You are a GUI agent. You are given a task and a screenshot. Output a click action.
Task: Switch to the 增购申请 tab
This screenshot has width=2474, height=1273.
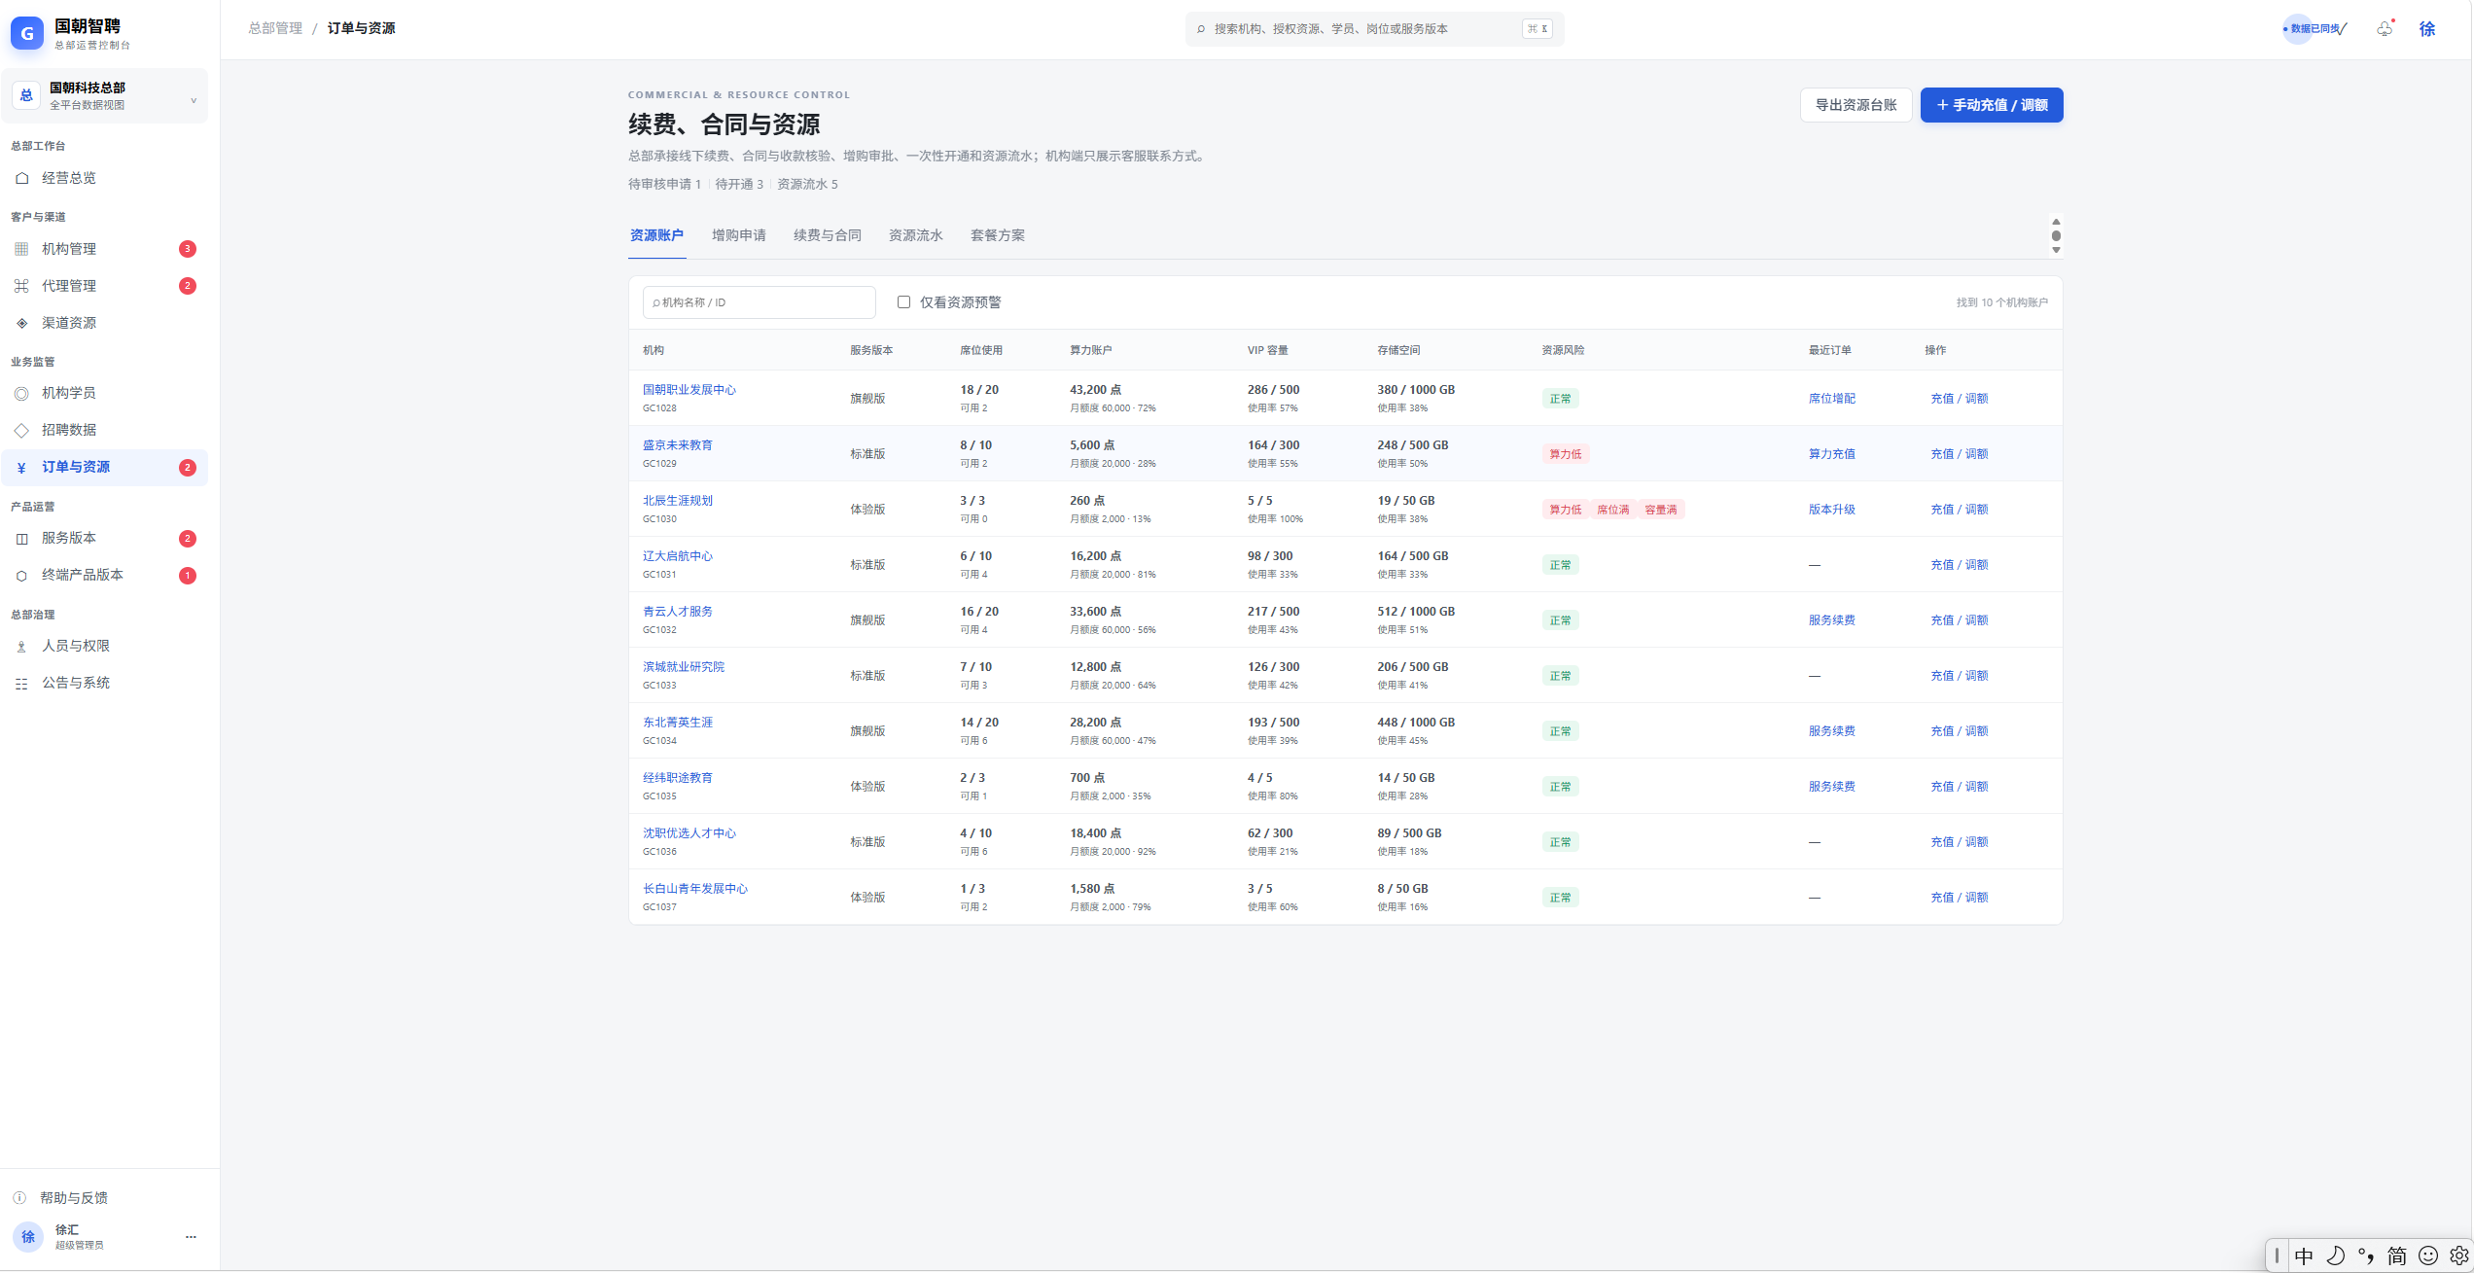coord(738,235)
